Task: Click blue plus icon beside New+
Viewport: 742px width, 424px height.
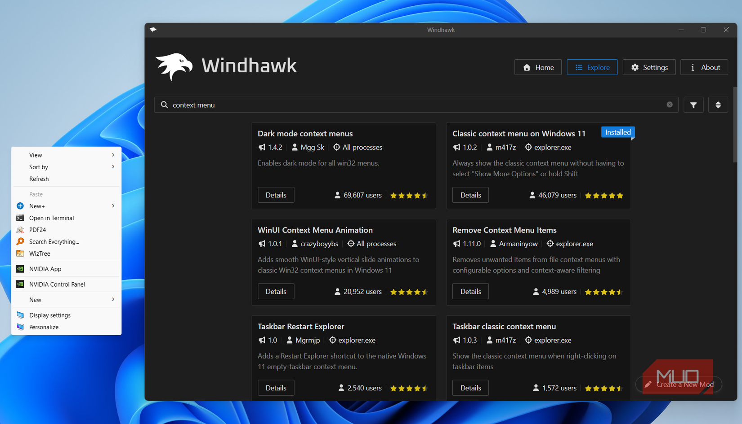Action: [20, 206]
